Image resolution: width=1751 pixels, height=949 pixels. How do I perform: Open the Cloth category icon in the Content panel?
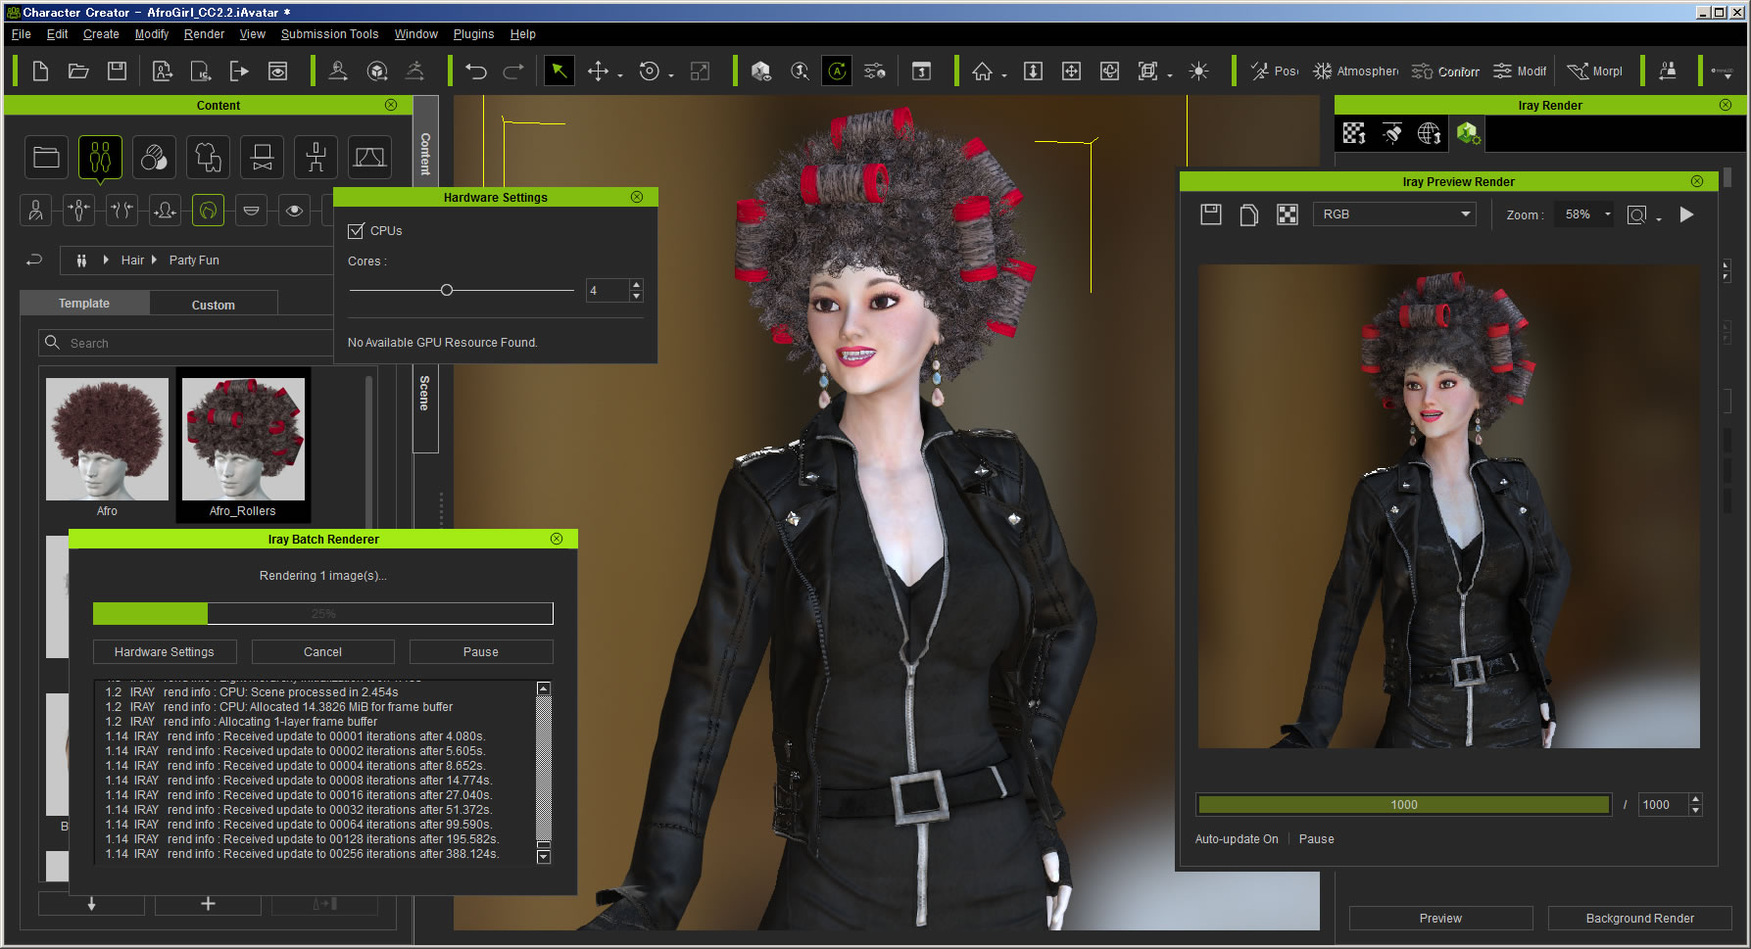click(x=208, y=157)
